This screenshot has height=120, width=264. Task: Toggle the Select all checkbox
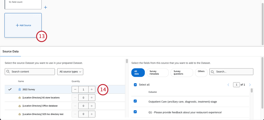[x=135, y=85]
